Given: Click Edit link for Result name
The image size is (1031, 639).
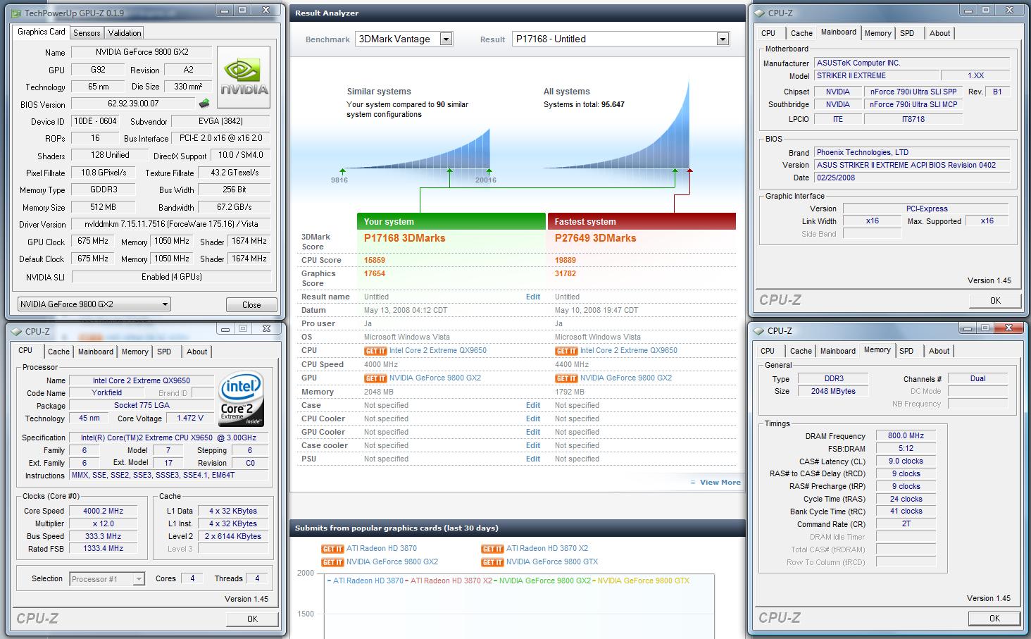Looking at the screenshot, I should [x=533, y=297].
